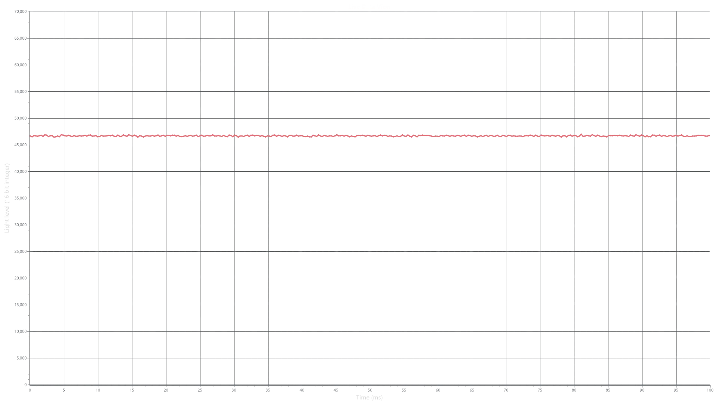Click the red data line
This screenshot has width=718, height=404.
[359, 136]
